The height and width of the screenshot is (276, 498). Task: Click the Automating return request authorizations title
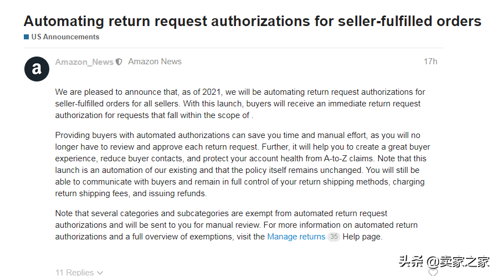coord(253,21)
